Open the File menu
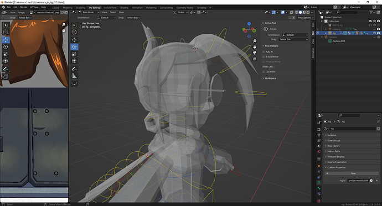The width and height of the screenshot is (382, 206). 9,7
